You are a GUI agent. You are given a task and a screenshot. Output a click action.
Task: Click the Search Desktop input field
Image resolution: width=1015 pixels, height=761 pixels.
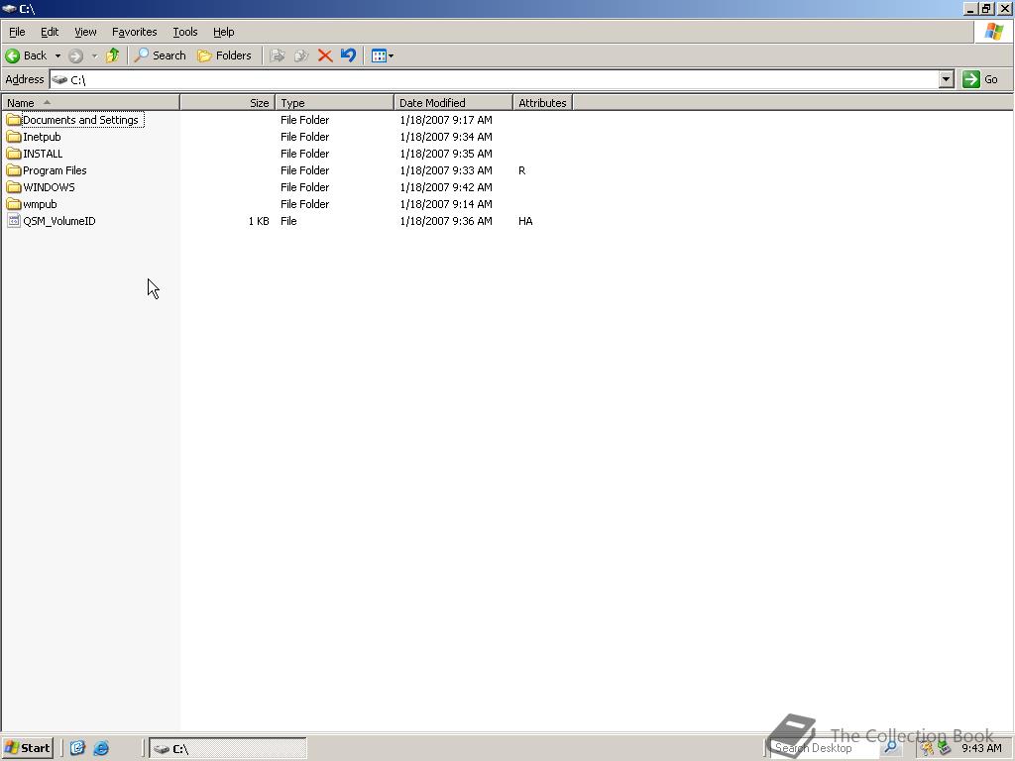pyautogui.click(x=826, y=748)
